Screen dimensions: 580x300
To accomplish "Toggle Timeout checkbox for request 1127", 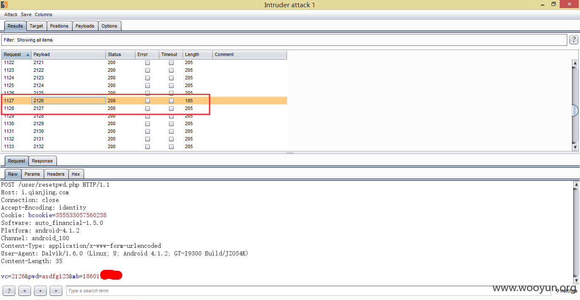I will 172,101.
